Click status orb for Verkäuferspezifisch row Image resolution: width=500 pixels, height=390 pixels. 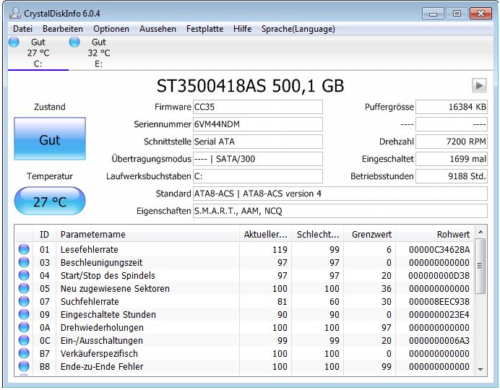(x=24, y=353)
